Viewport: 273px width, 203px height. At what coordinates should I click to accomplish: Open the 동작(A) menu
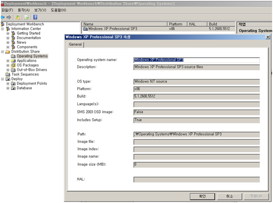pos(24,10)
